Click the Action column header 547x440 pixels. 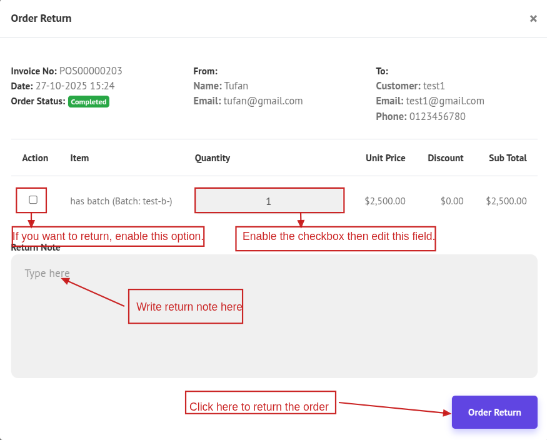[x=35, y=158]
